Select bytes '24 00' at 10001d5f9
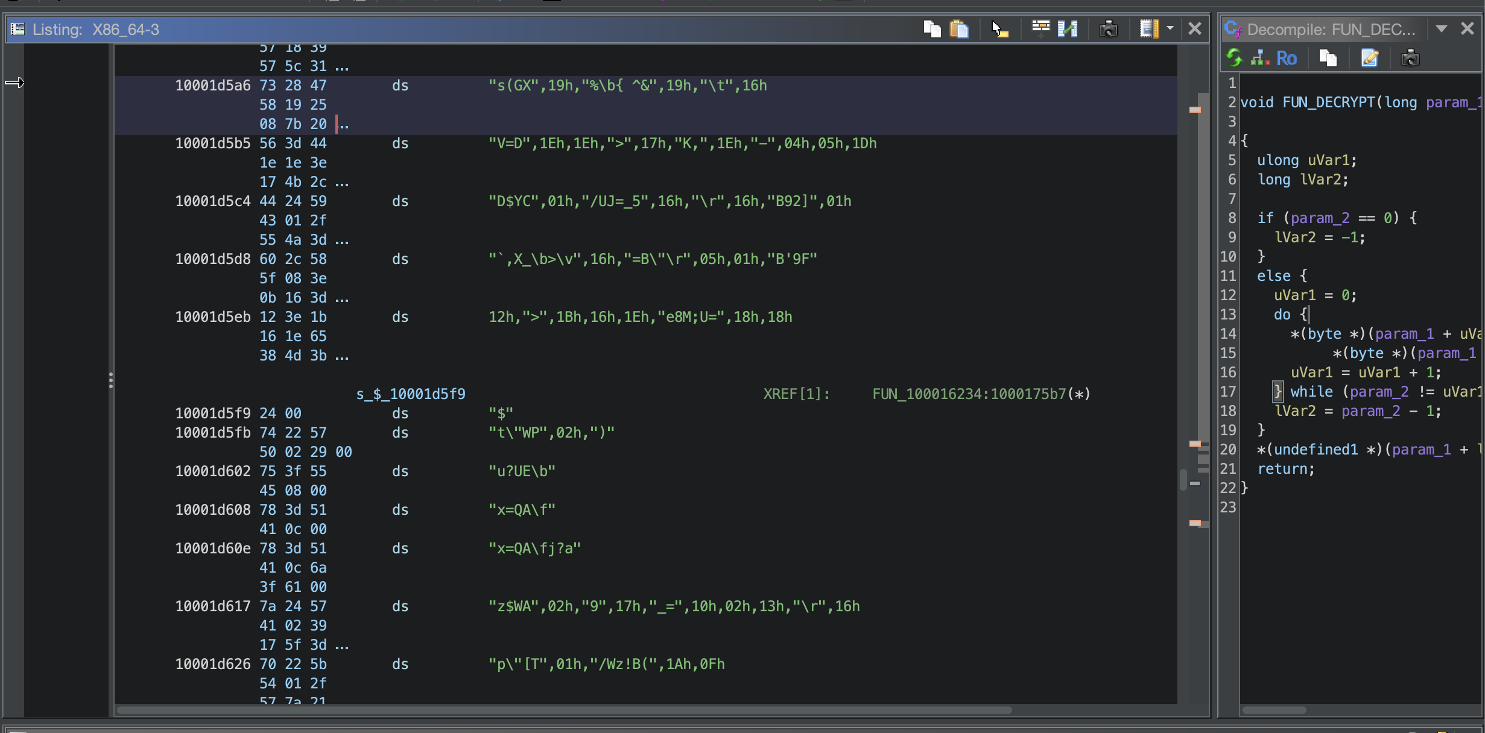The image size is (1485, 733). [x=280, y=414]
